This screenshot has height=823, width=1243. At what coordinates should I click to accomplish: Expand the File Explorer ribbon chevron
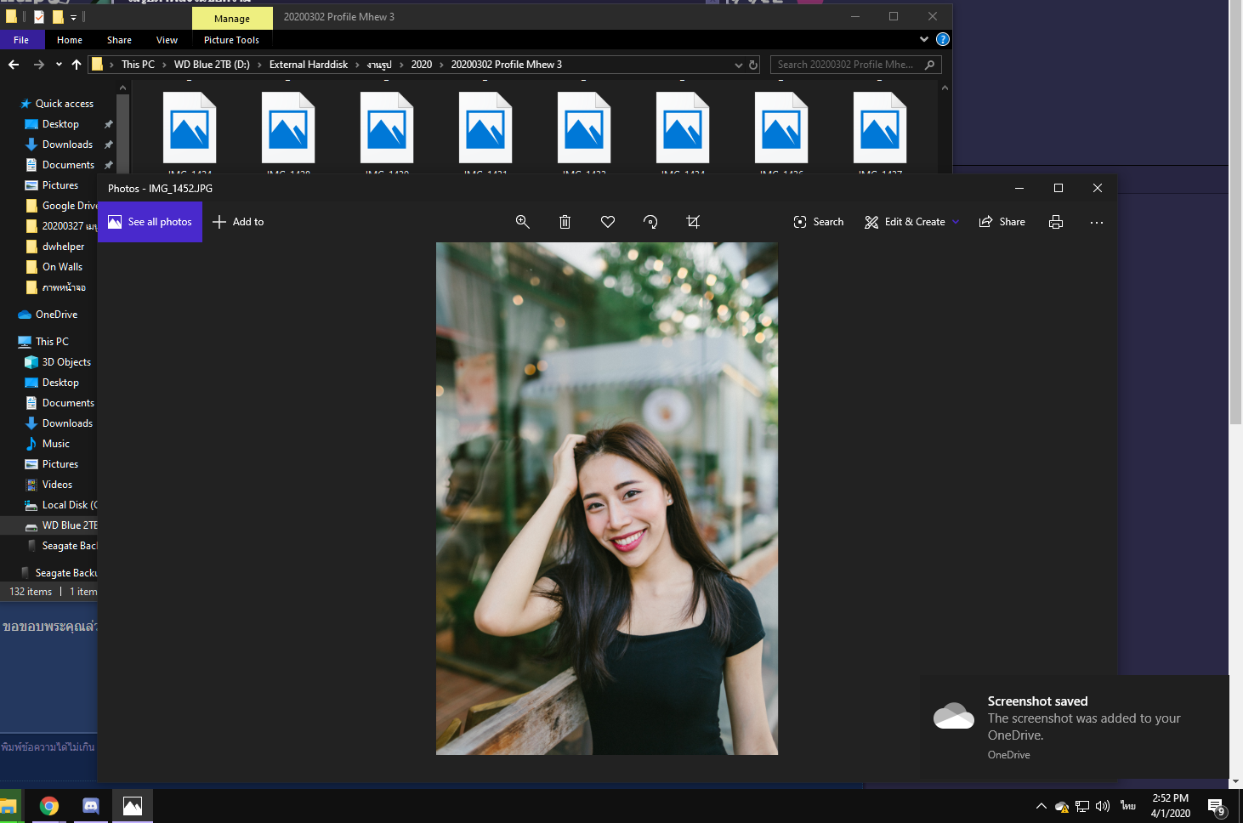[x=924, y=39]
